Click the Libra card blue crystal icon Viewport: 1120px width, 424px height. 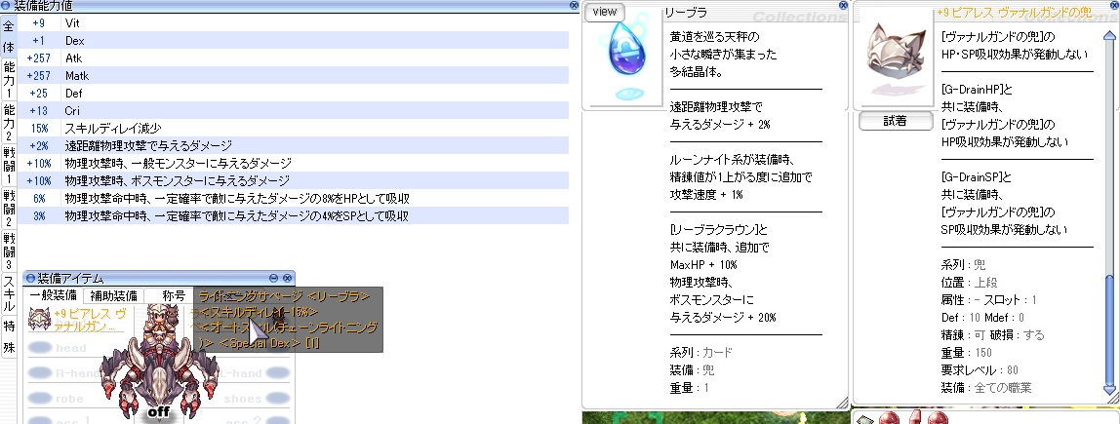pos(620,60)
